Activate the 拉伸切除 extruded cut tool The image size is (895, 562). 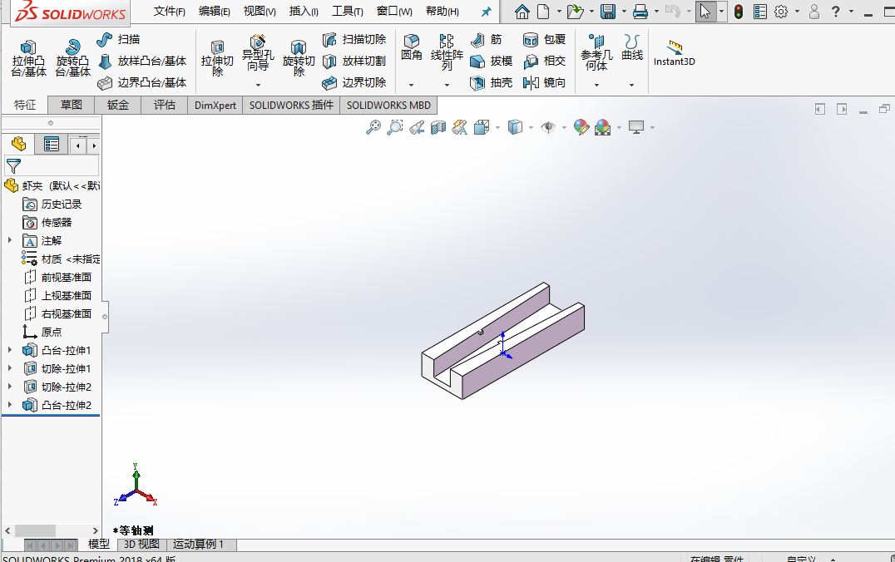[x=217, y=58]
